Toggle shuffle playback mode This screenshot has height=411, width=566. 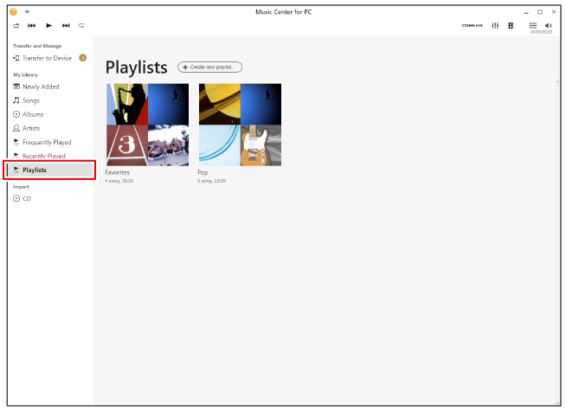(16, 26)
